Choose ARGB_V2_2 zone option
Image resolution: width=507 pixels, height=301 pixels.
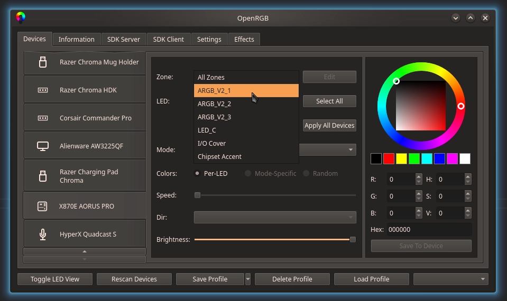click(246, 104)
